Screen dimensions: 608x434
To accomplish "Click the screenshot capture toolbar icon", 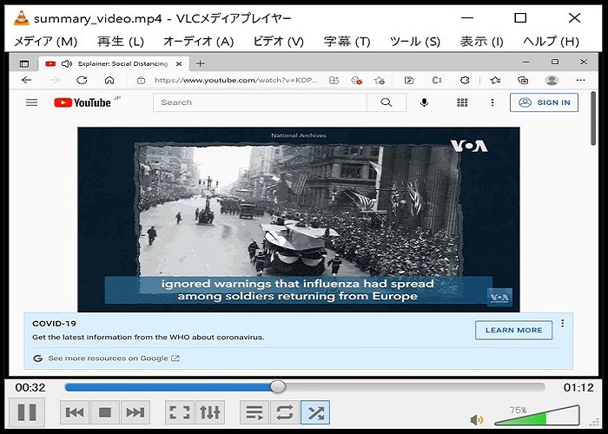I will [409, 80].
